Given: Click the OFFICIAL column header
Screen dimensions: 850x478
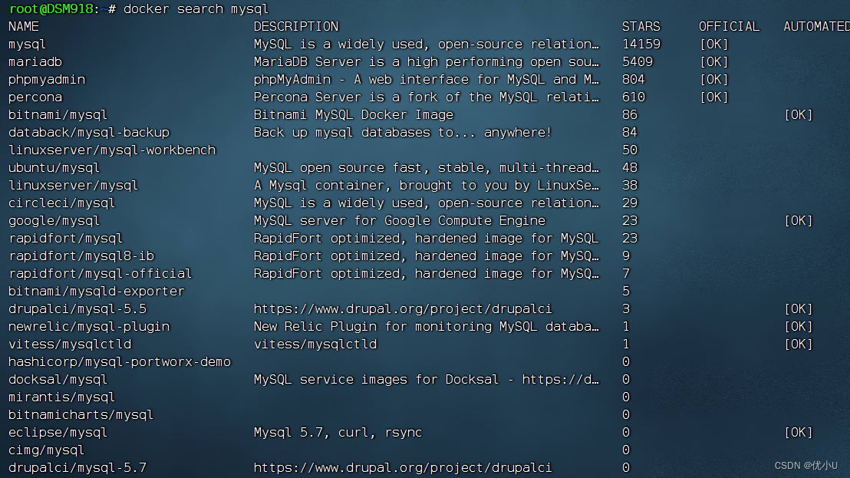Looking at the screenshot, I should coord(729,27).
